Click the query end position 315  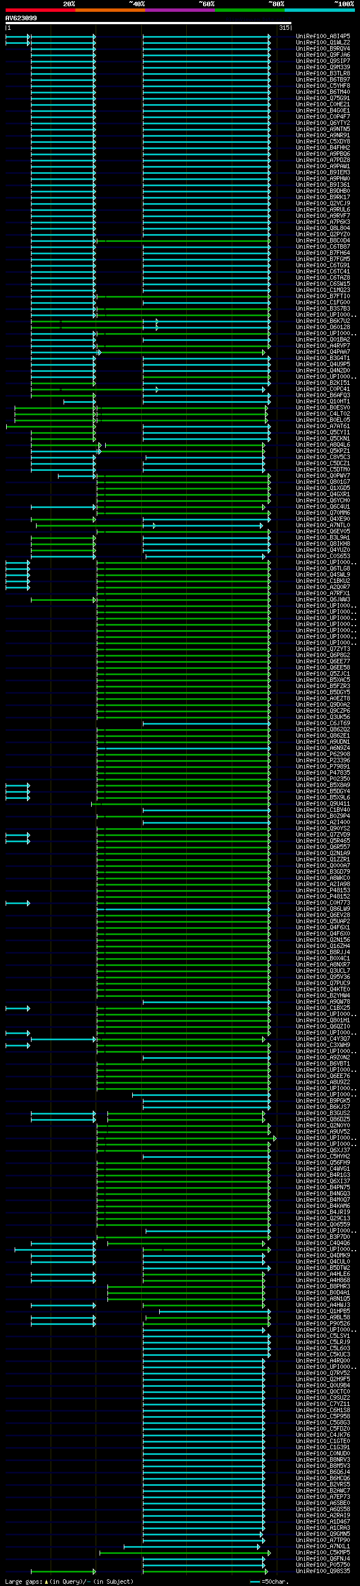pos(284,28)
